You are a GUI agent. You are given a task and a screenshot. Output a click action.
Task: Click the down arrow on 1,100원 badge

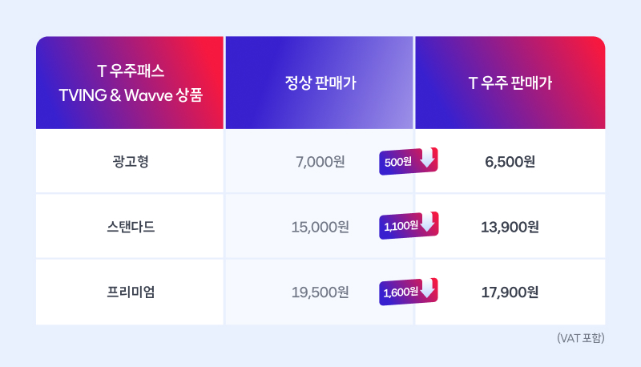(428, 225)
